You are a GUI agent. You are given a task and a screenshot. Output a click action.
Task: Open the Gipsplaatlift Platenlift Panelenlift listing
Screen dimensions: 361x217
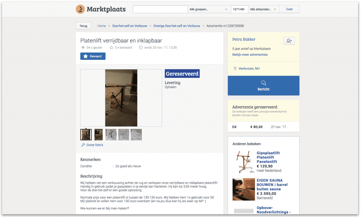point(268,157)
